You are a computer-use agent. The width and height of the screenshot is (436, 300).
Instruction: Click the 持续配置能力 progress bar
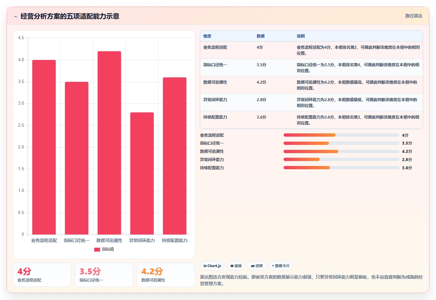pos(341,168)
